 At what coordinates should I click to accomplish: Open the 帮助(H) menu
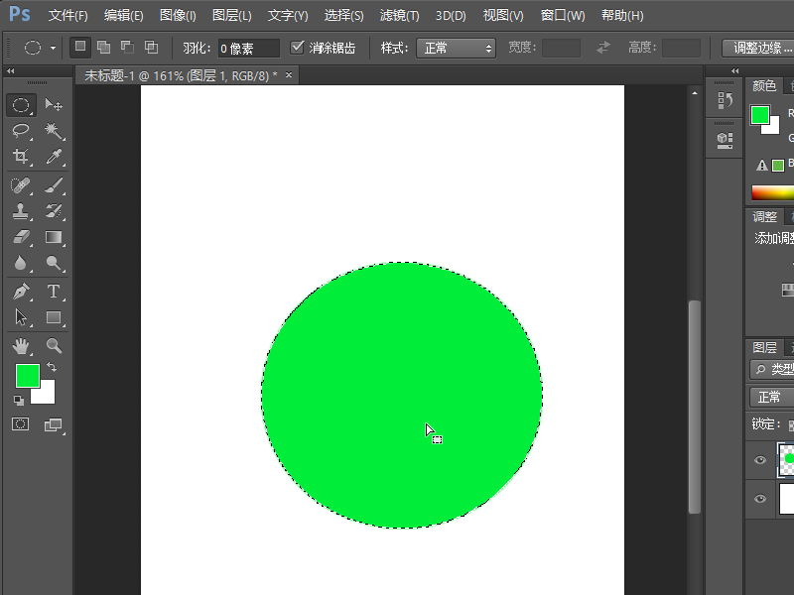622,16
